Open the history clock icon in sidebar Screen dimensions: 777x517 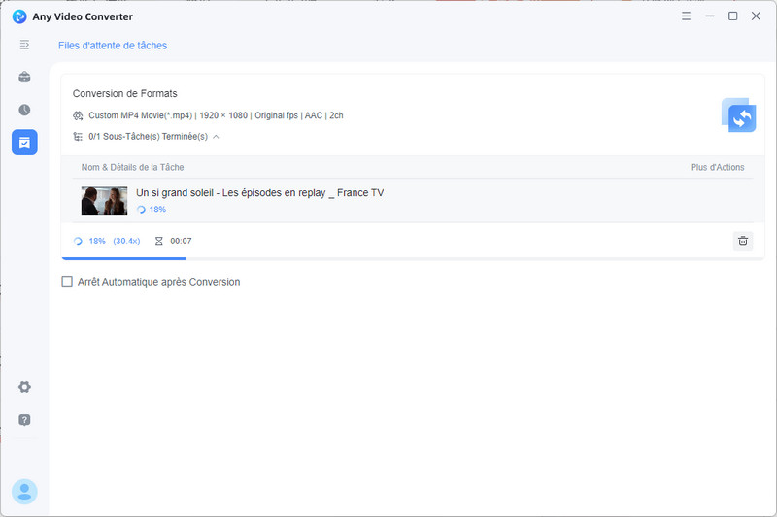(24, 110)
